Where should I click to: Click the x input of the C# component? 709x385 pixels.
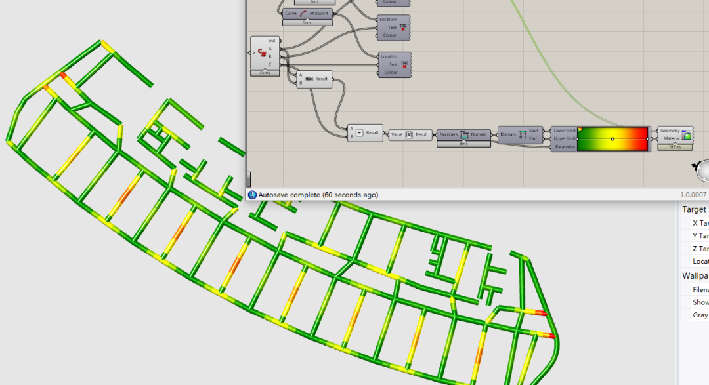[x=254, y=53]
